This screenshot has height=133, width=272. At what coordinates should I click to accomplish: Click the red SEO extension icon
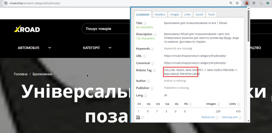tap(246, 3)
